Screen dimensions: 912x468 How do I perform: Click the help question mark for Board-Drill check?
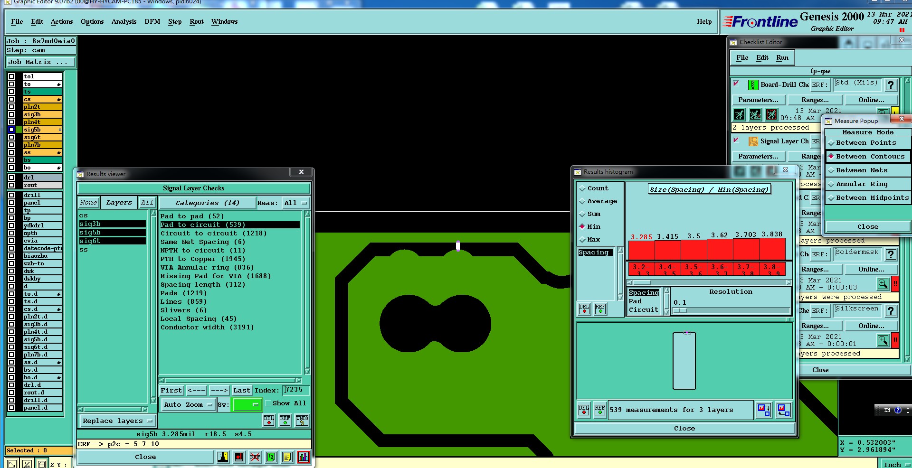pyautogui.click(x=891, y=85)
